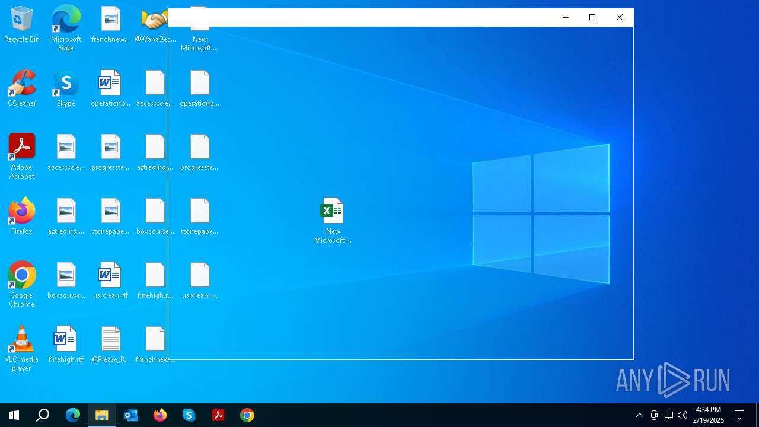Launch Google Chrome from the taskbar
Viewport: 759px width, 427px height.
tap(247, 415)
